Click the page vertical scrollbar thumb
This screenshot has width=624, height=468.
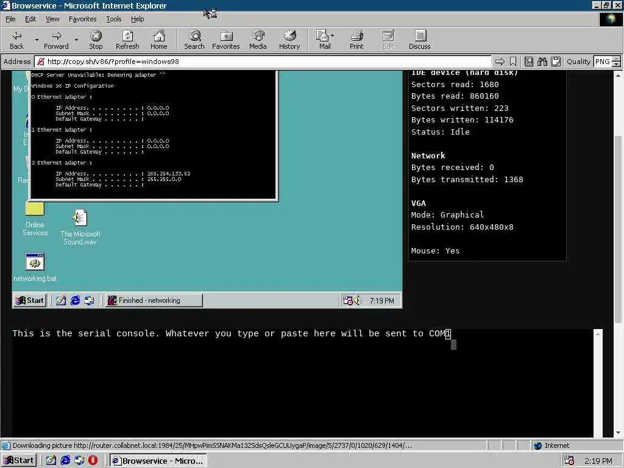tap(618, 229)
